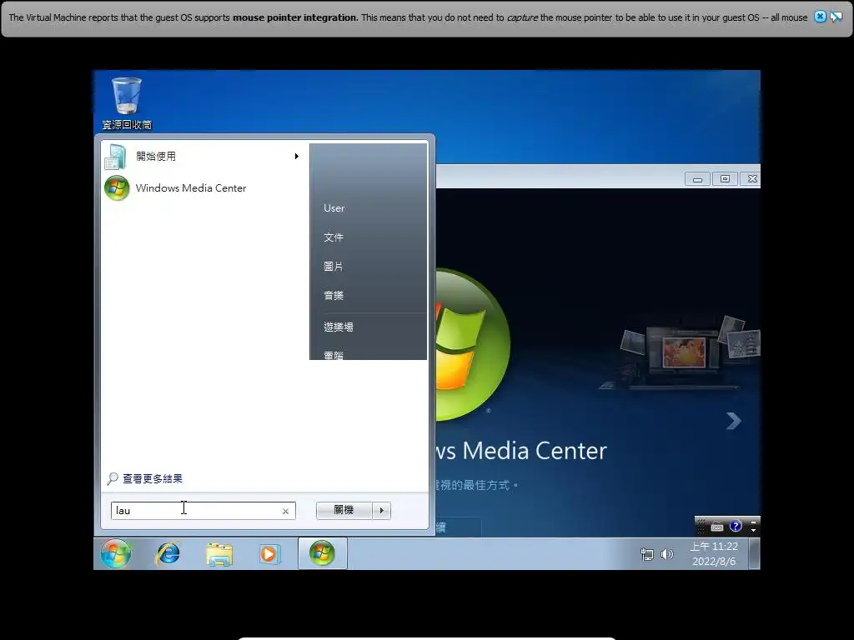
Task: Close the Media Center window
Action: tap(752, 179)
